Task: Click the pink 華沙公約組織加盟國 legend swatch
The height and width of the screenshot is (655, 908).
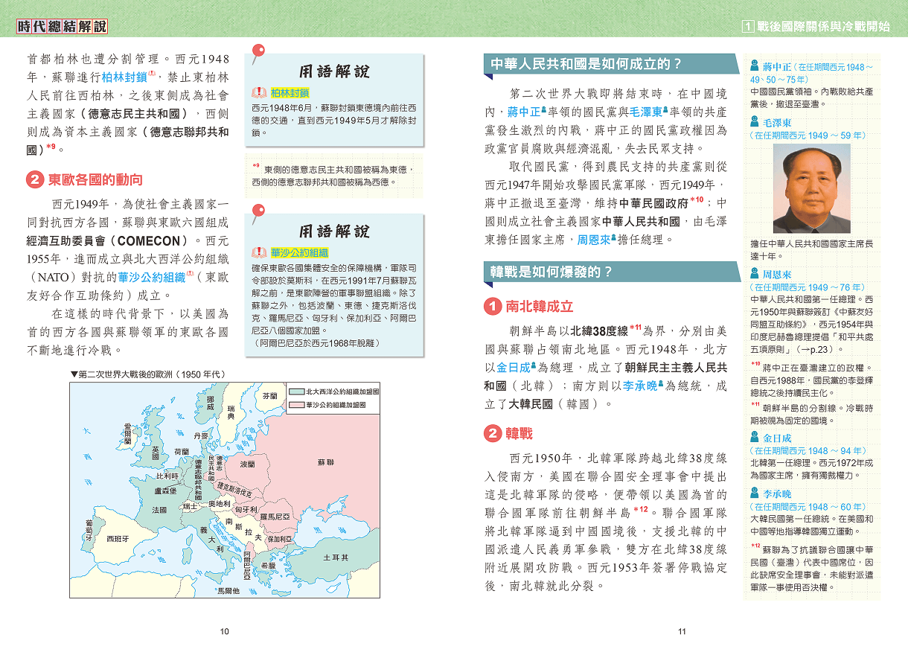Action: coord(297,405)
